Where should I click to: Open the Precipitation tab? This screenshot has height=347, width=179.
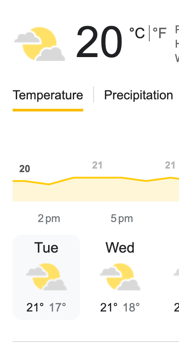(x=139, y=95)
